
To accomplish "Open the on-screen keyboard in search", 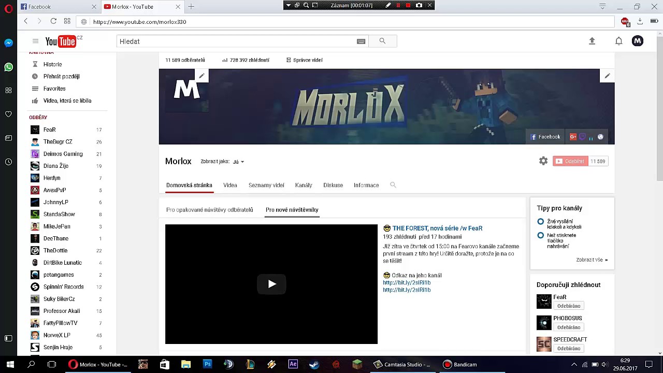I will pyautogui.click(x=361, y=41).
